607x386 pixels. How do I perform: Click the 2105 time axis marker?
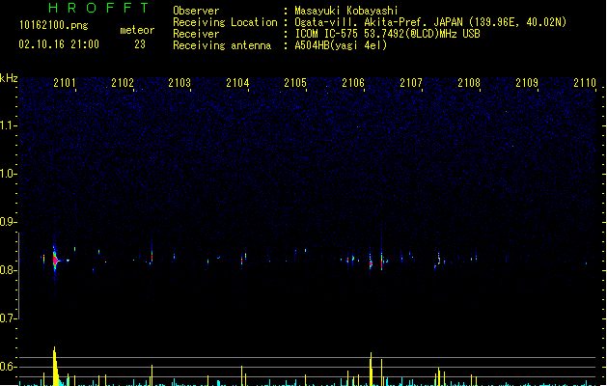coord(295,83)
